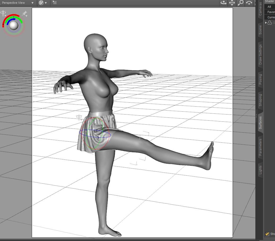
Task: Open the Cameras side tab
Action: [x=260, y=9]
